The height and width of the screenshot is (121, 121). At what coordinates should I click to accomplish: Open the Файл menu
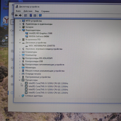pos(18,11)
